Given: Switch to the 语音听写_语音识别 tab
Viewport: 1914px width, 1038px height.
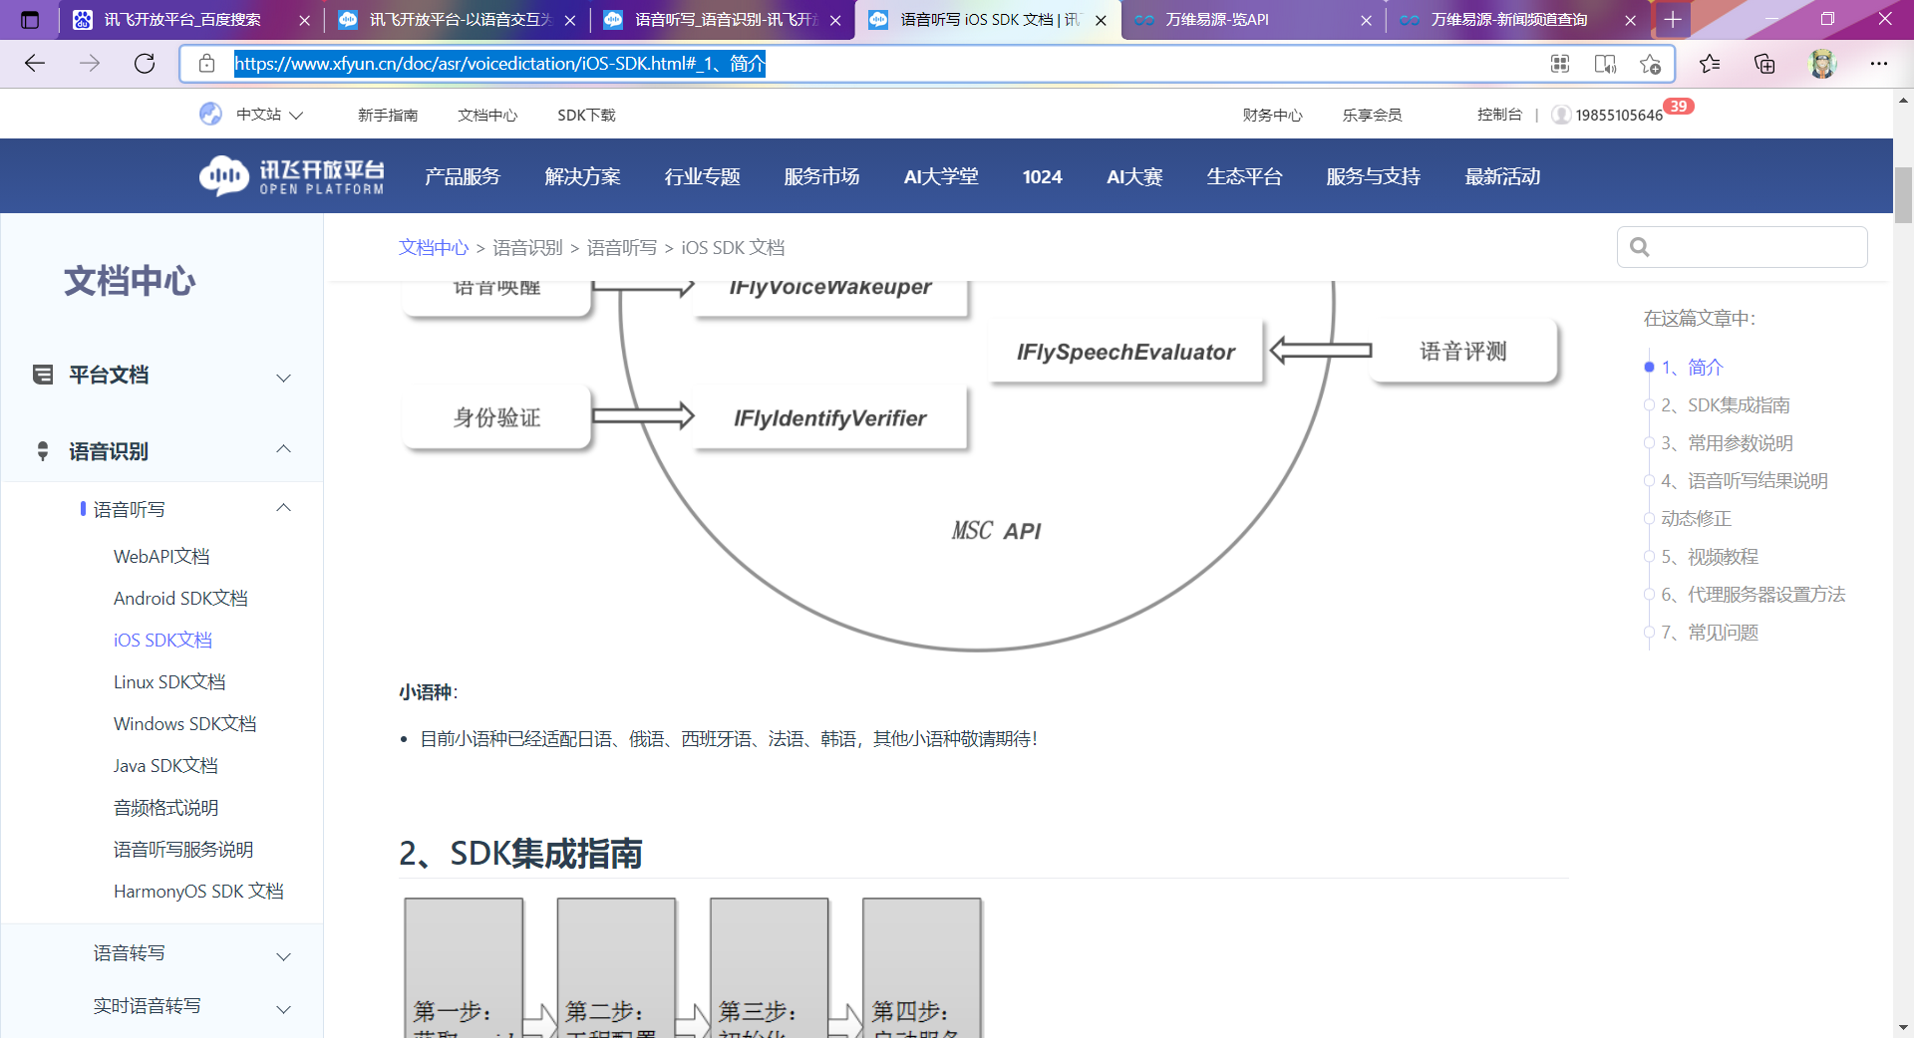Looking at the screenshot, I should (x=723, y=20).
